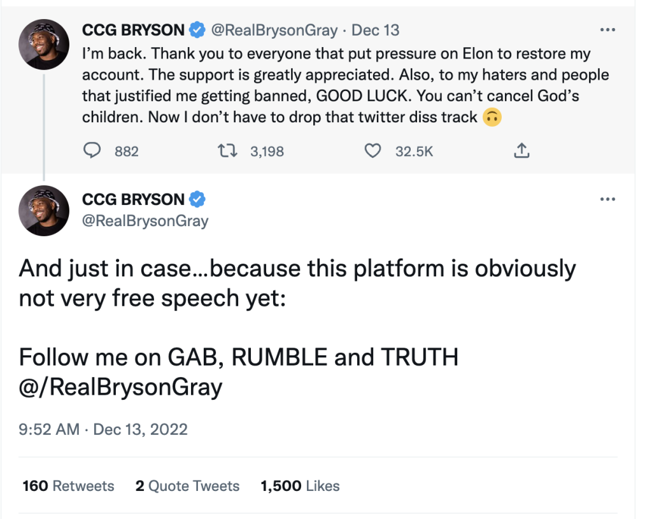View the 160 Retweets list

[x=68, y=486]
